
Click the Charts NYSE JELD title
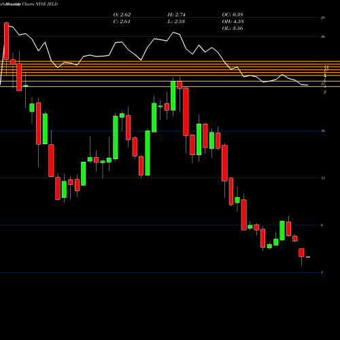pos(40,4)
